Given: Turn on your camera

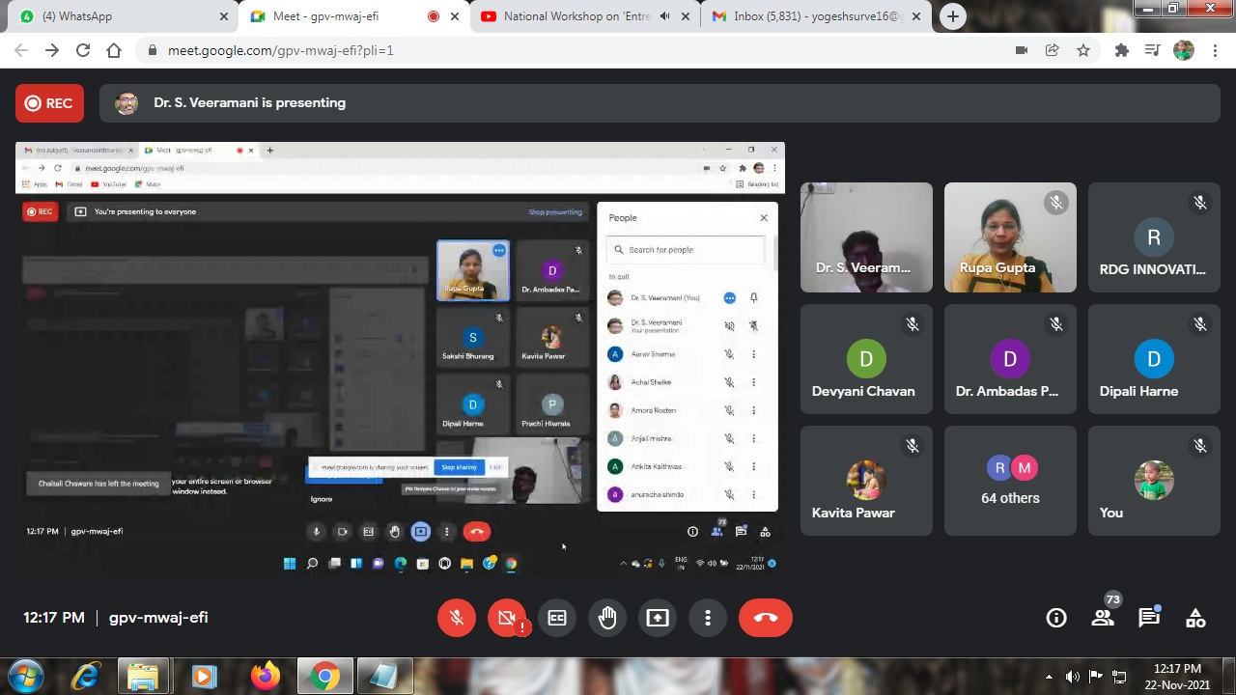Looking at the screenshot, I should coord(507,618).
